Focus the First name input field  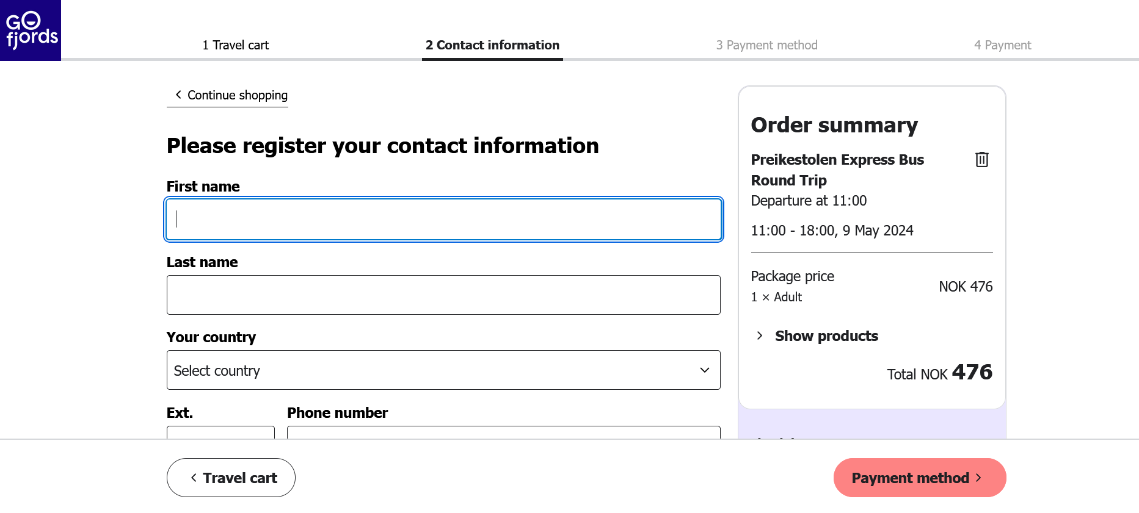[443, 220]
